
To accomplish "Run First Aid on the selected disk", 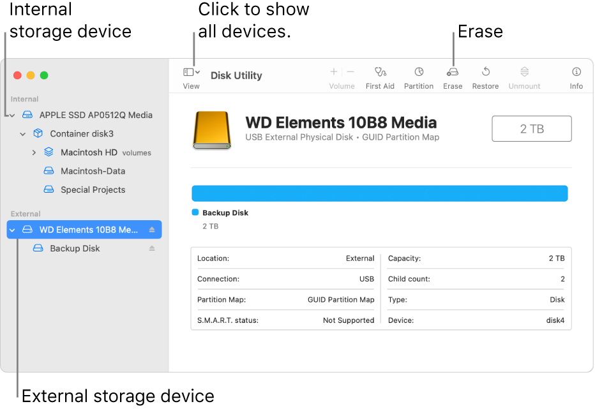I will (x=380, y=76).
